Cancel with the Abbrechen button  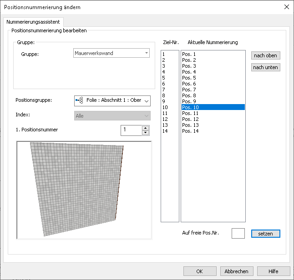[x=237, y=271]
